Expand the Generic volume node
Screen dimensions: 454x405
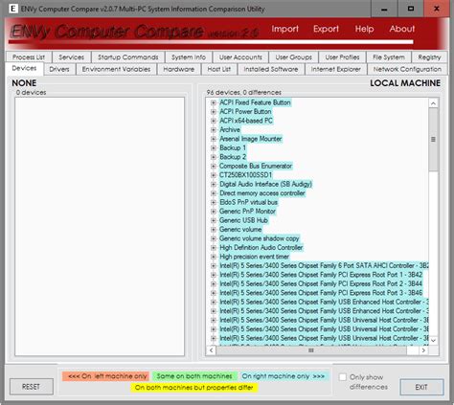pyautogui.click(x=214, y=230)
